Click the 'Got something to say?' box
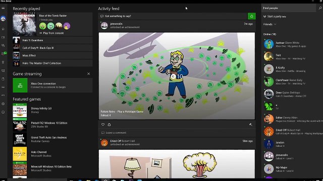The image size is (323, 181). 173,16
